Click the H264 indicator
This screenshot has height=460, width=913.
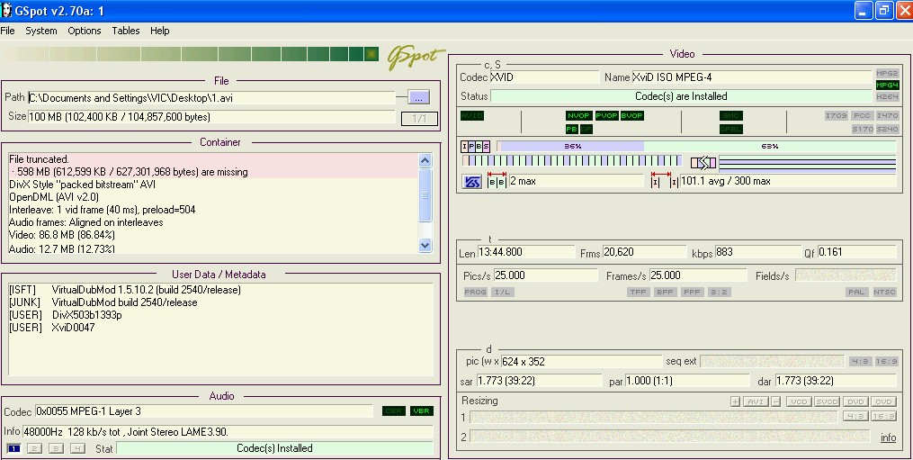tap(887, 97)
